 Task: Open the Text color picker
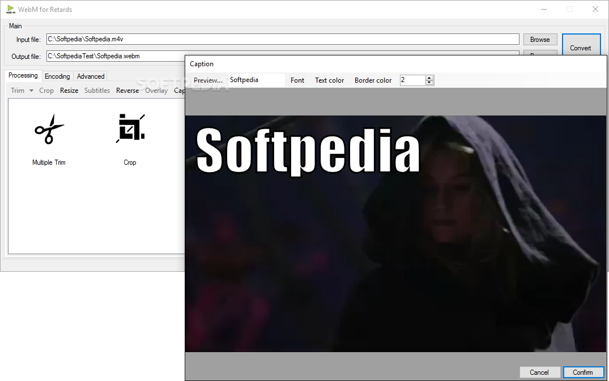(x=329, y=80)
